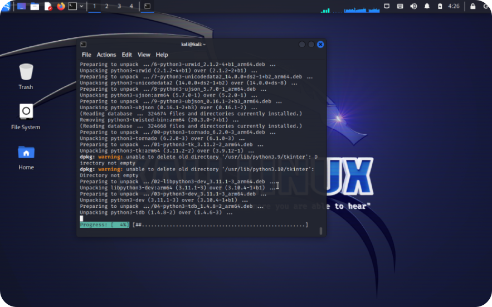Lock the screen with the padlock icon
The image size is (492, 307).
(x=473, y=6)
